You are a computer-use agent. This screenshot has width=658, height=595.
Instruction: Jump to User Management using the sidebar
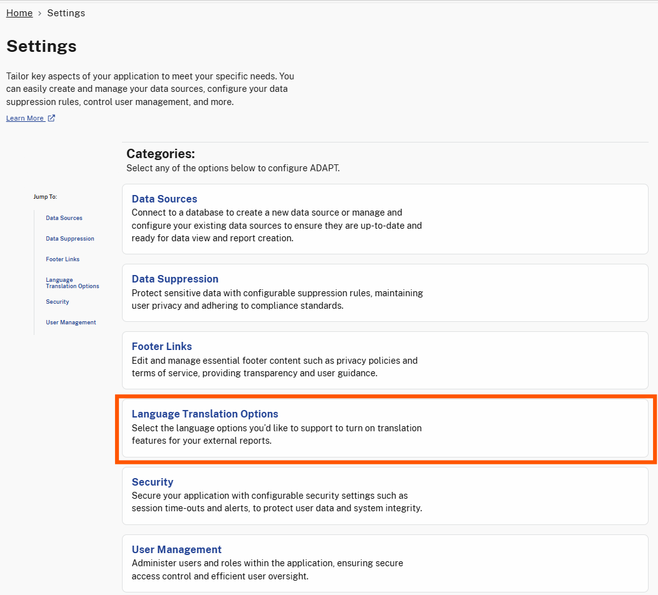71,322
